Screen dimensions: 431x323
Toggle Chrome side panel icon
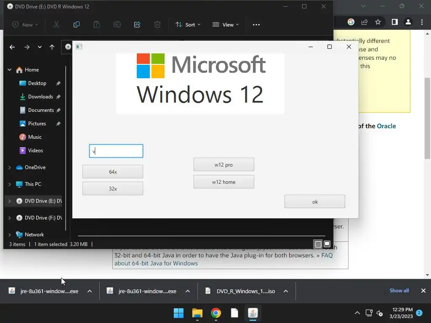click(x=395, y=22)
